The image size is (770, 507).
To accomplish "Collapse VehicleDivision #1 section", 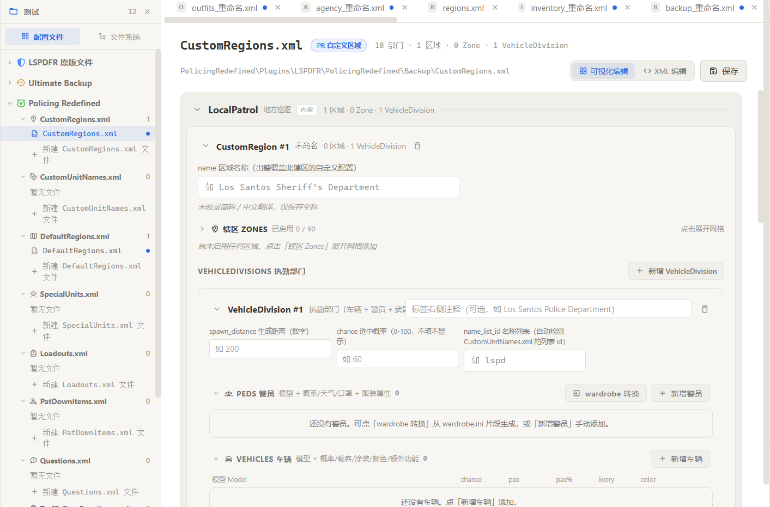I will pos(217,309).
